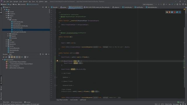Collapse the Http folder in project tree

click(6, 18)
